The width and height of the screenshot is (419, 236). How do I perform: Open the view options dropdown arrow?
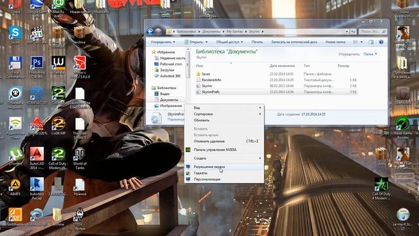[x=361, y=42]
